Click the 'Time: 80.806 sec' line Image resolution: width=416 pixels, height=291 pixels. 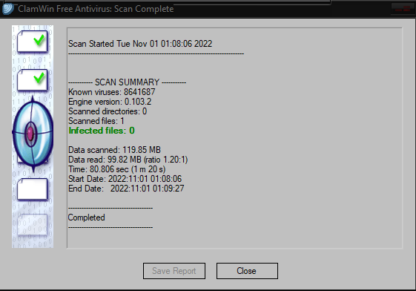[116, 169]
